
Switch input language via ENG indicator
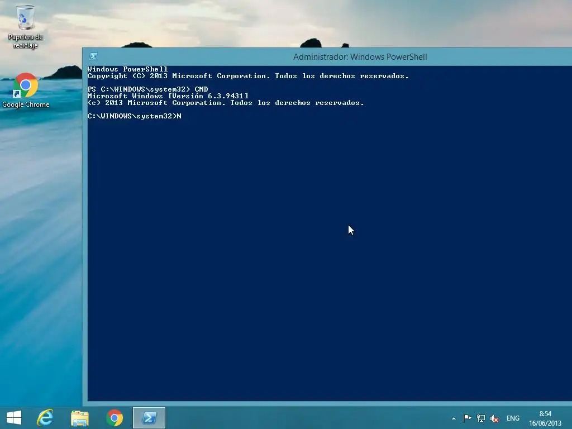[513, 418]
